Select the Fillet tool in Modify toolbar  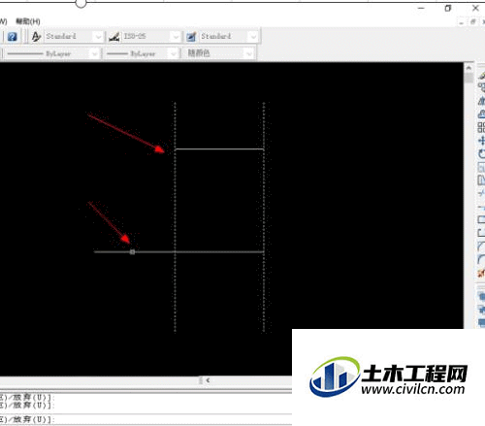(x=481, y=259)
